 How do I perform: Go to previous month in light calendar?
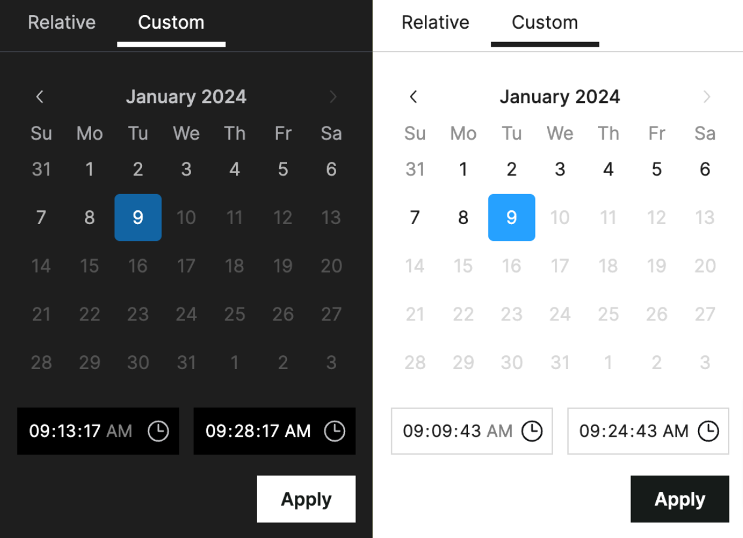[x=413, y=97]
